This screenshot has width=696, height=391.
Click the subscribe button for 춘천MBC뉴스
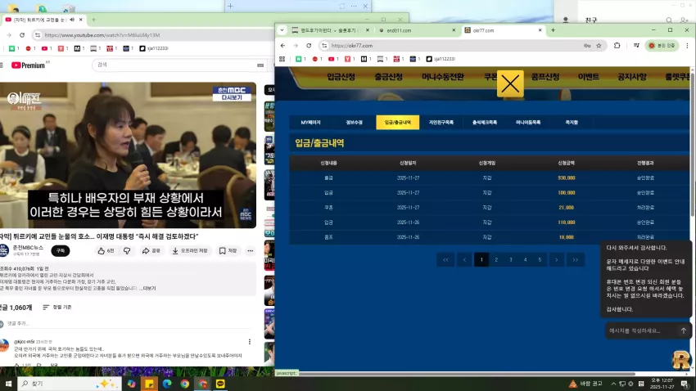coord(61,251)
